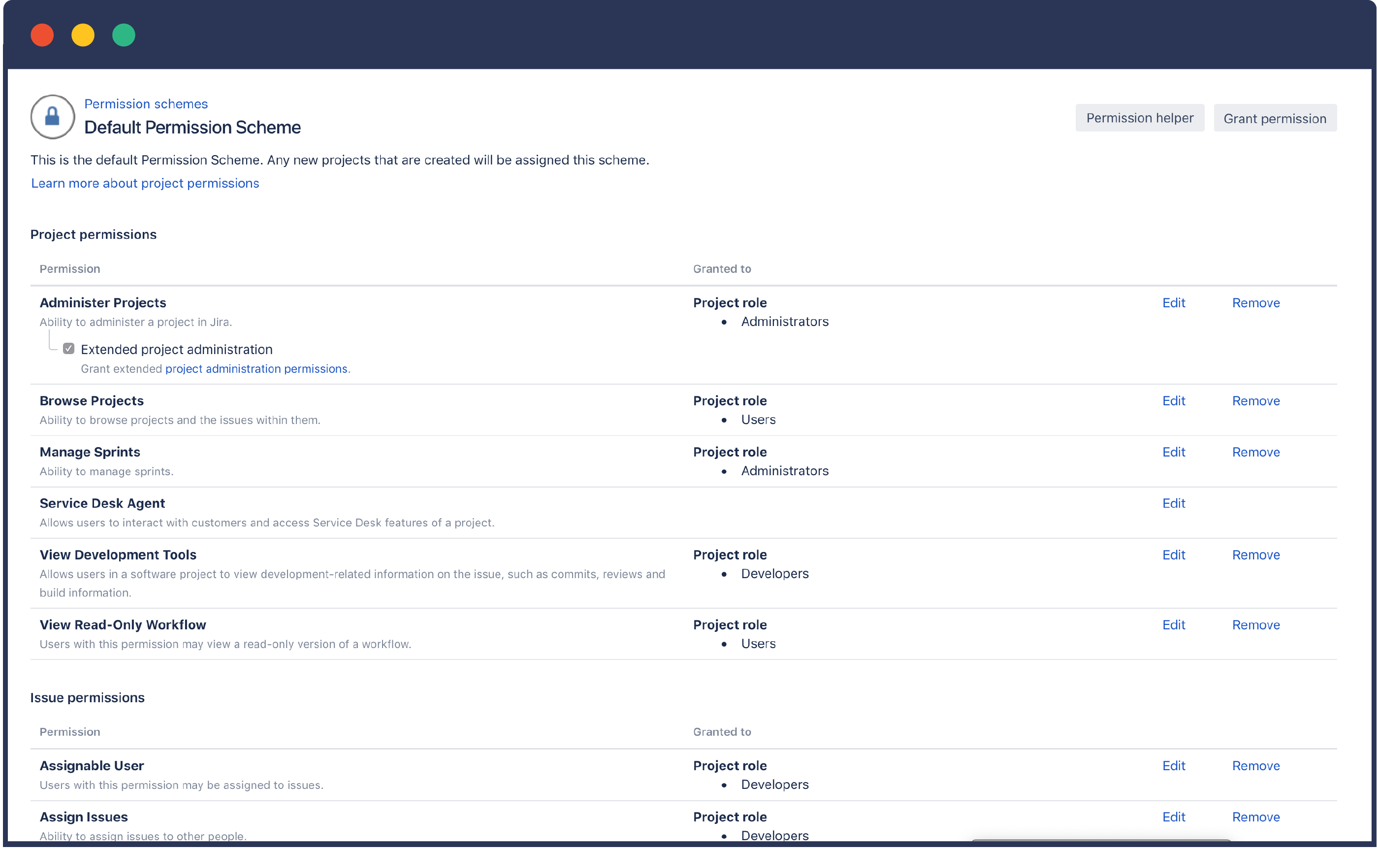Remove the View Development Tools grant
Viewport: 1377px width, 849px height.
click(x=1256, y=555)
